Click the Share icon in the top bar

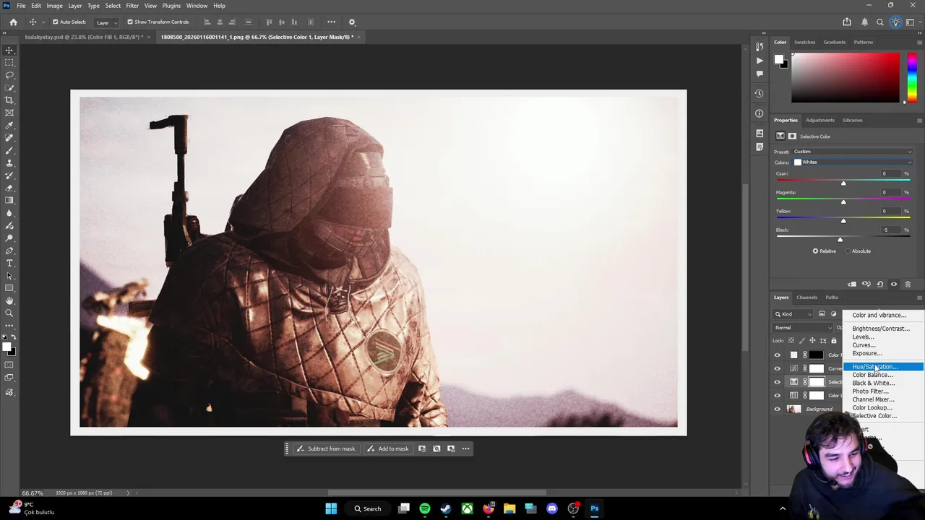click(x=847, y=22)
